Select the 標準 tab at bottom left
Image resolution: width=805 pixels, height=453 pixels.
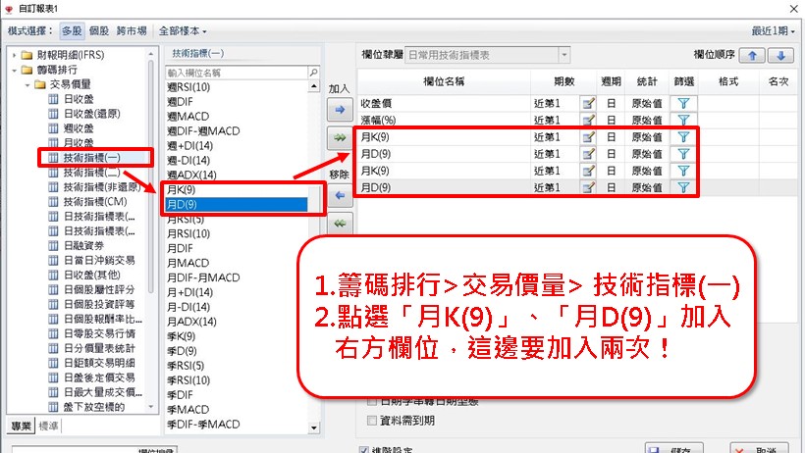pos(49,426)
